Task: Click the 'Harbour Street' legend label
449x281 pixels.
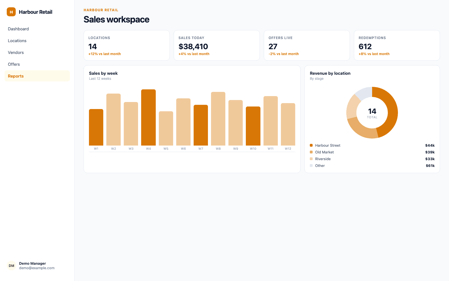Action: 327,145
